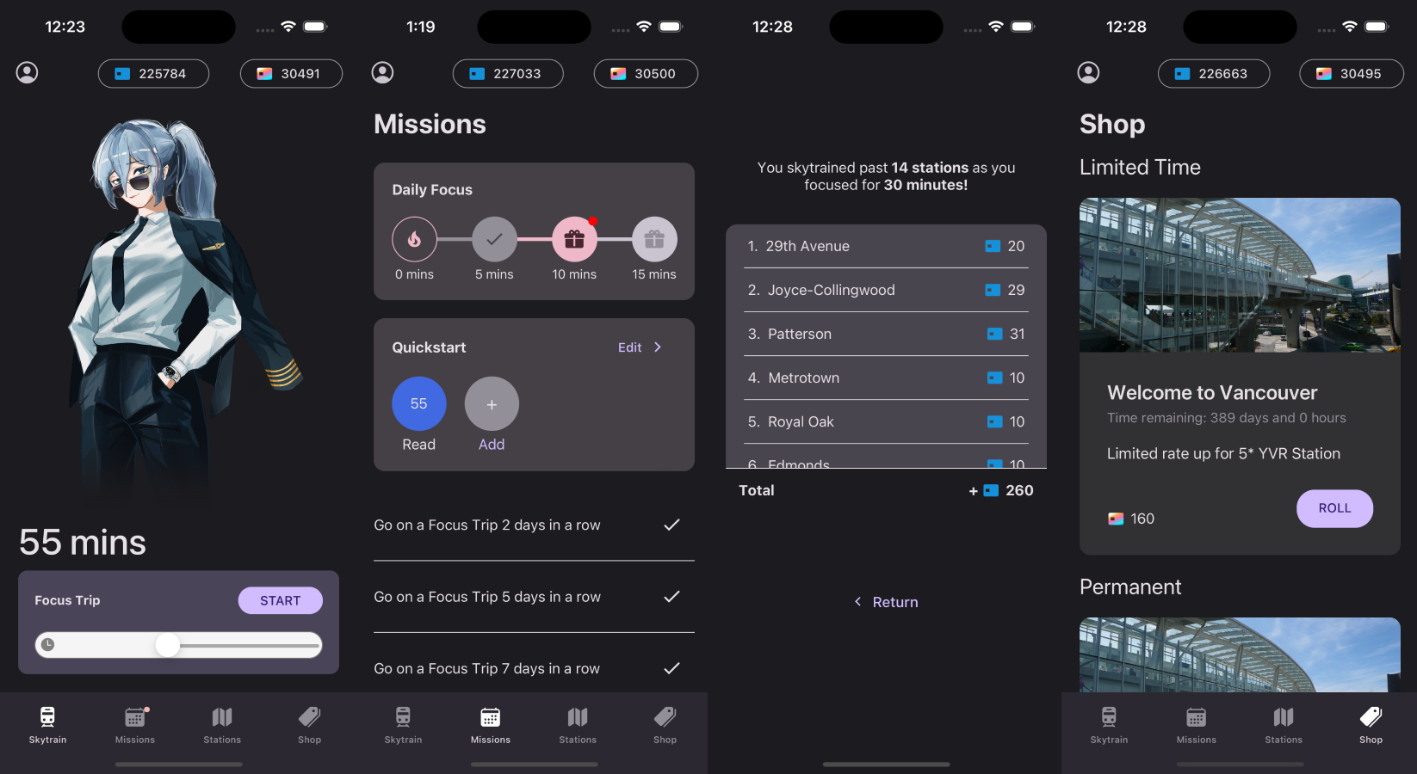
Task: Open profile icon beside the 225784 balance
Action: pyautogui.click(x=28, y=73)
